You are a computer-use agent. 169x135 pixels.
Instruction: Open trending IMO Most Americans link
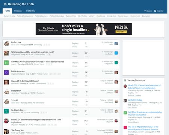click(145, 114)
